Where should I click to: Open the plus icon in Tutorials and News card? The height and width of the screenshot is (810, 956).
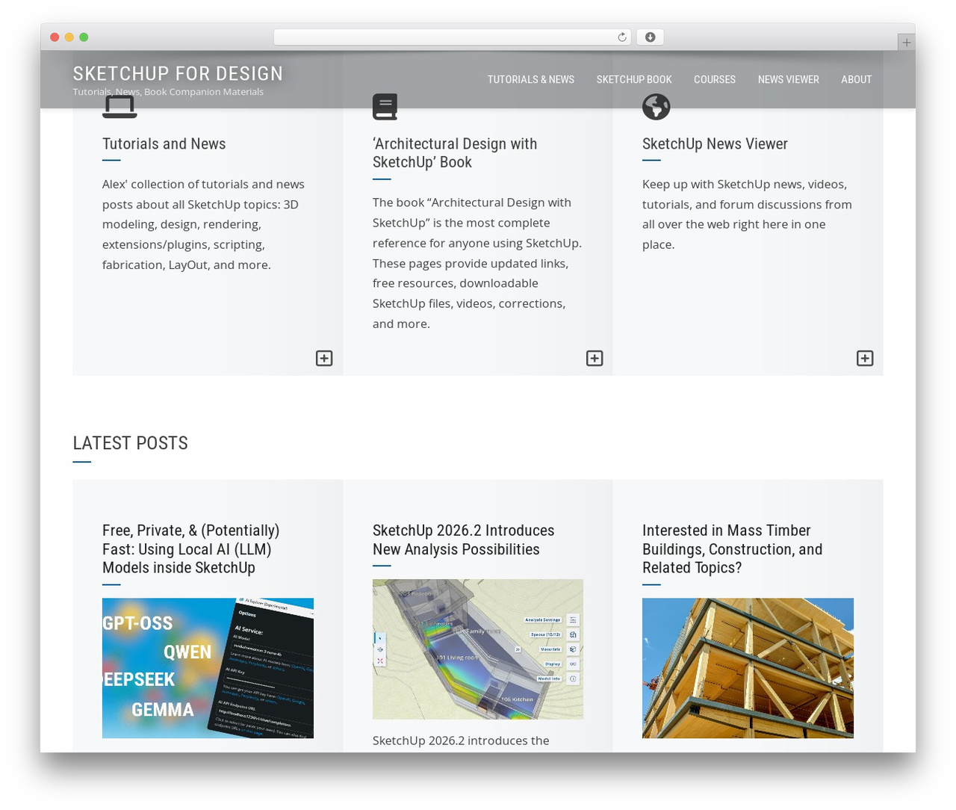[x=324, y=359]
